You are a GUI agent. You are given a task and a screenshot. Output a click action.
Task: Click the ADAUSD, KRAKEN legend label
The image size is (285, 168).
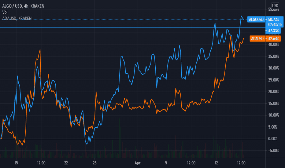click(17, 18)
